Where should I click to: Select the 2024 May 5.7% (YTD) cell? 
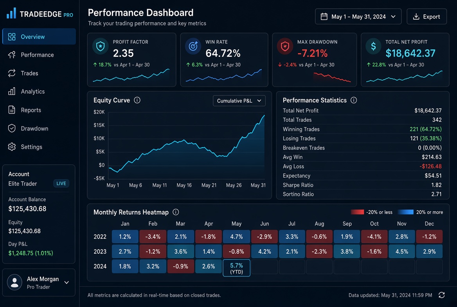coord(236,267)
